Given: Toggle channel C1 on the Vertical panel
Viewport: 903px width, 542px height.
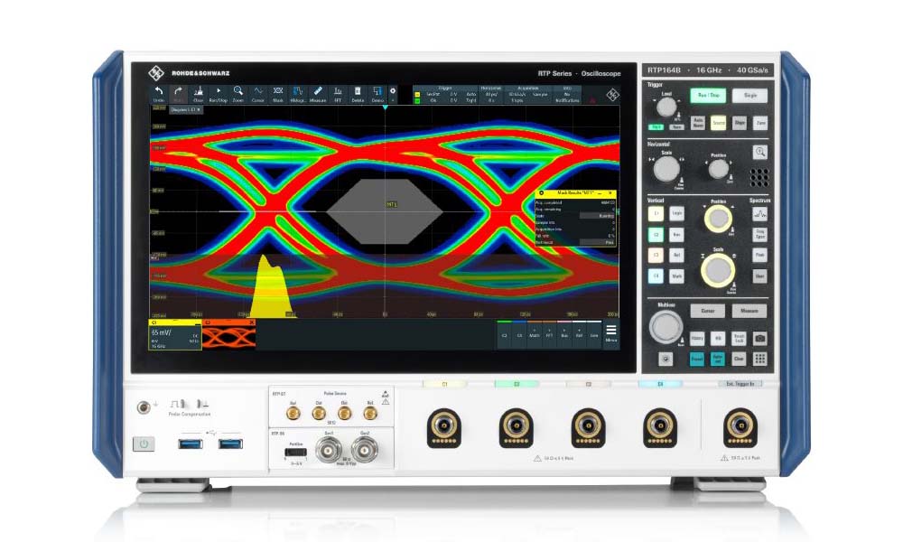Looking at the screenshot, I should pyautogui.click(x=656, y=213).
